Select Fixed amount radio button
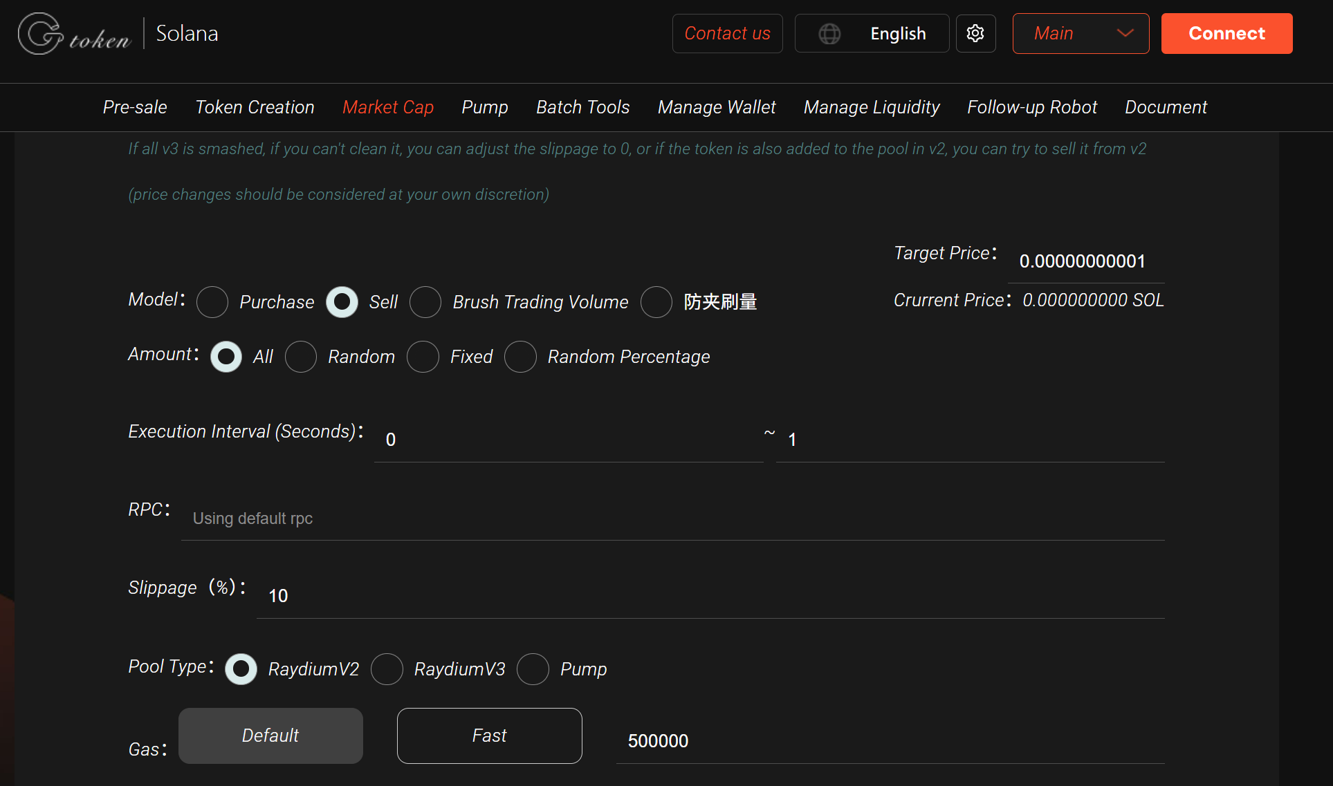Screen dimensions: 1333x786 423,357
